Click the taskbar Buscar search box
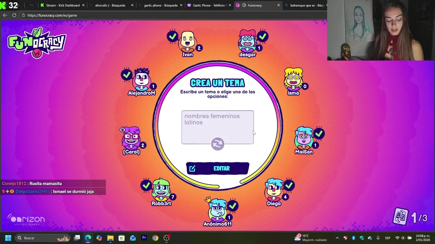This screenshot has width=435, height=244. point(43,238)
